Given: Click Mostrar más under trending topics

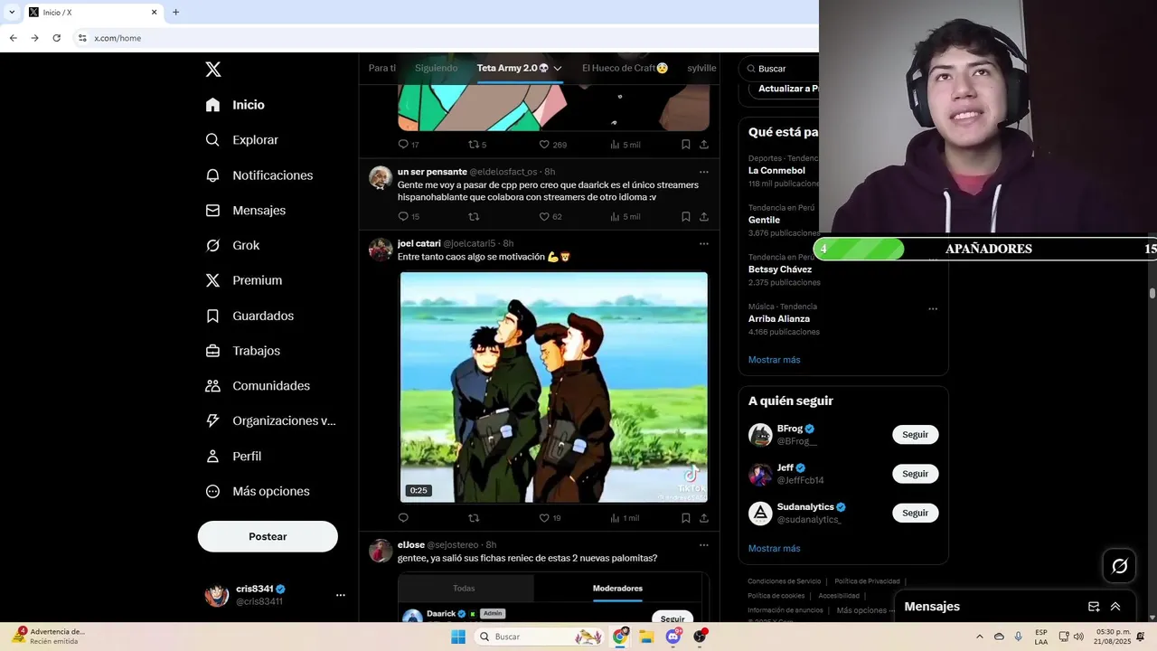Looking at the screenshot, I should [x=774, y=360].
